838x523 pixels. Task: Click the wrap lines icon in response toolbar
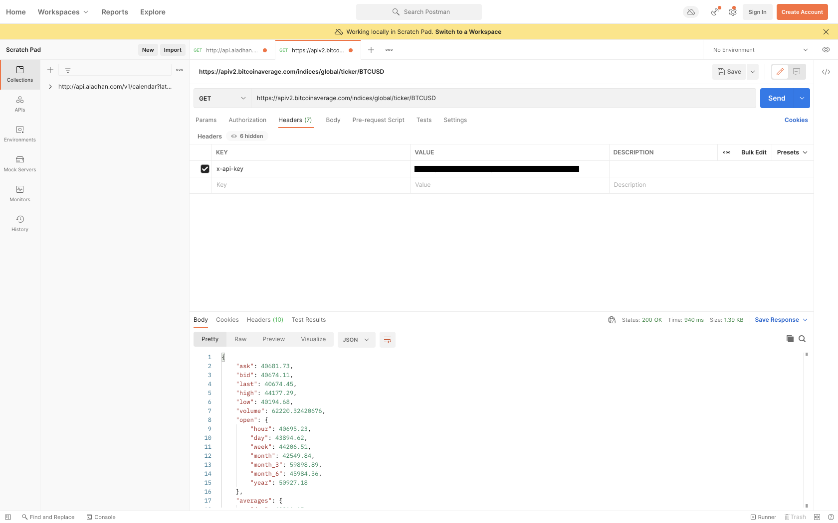click(x=388, y=340)
